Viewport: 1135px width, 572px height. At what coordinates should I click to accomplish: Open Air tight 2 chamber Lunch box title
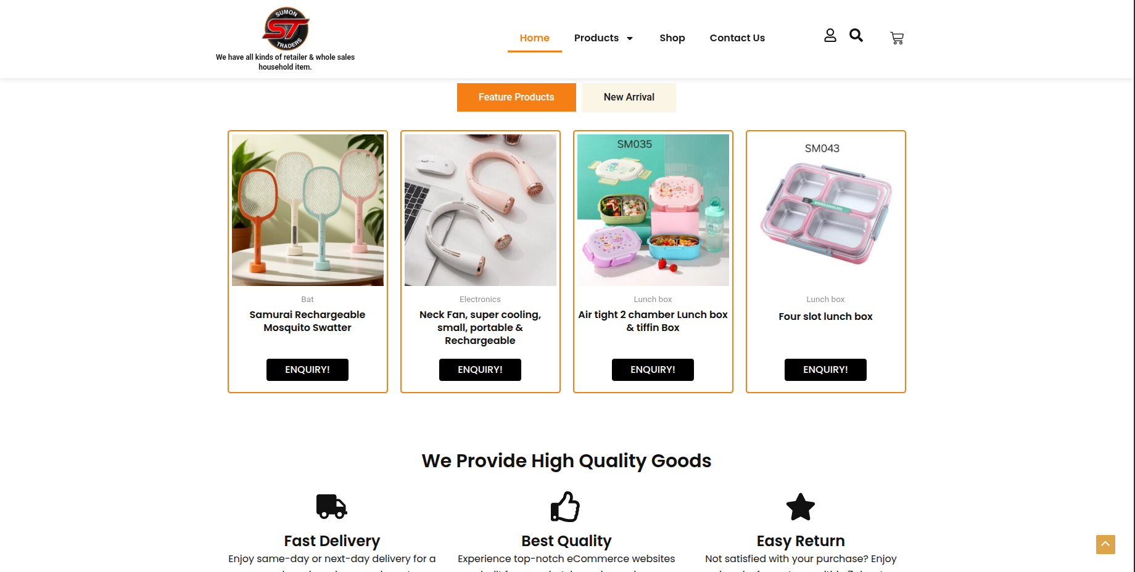coord(653,321)
